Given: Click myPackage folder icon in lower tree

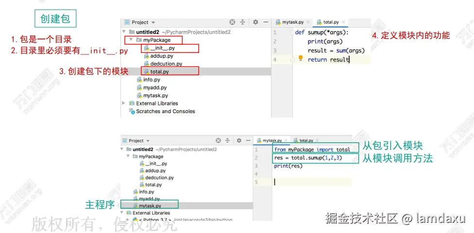Looking at the screenshot, I should (135, 156).
